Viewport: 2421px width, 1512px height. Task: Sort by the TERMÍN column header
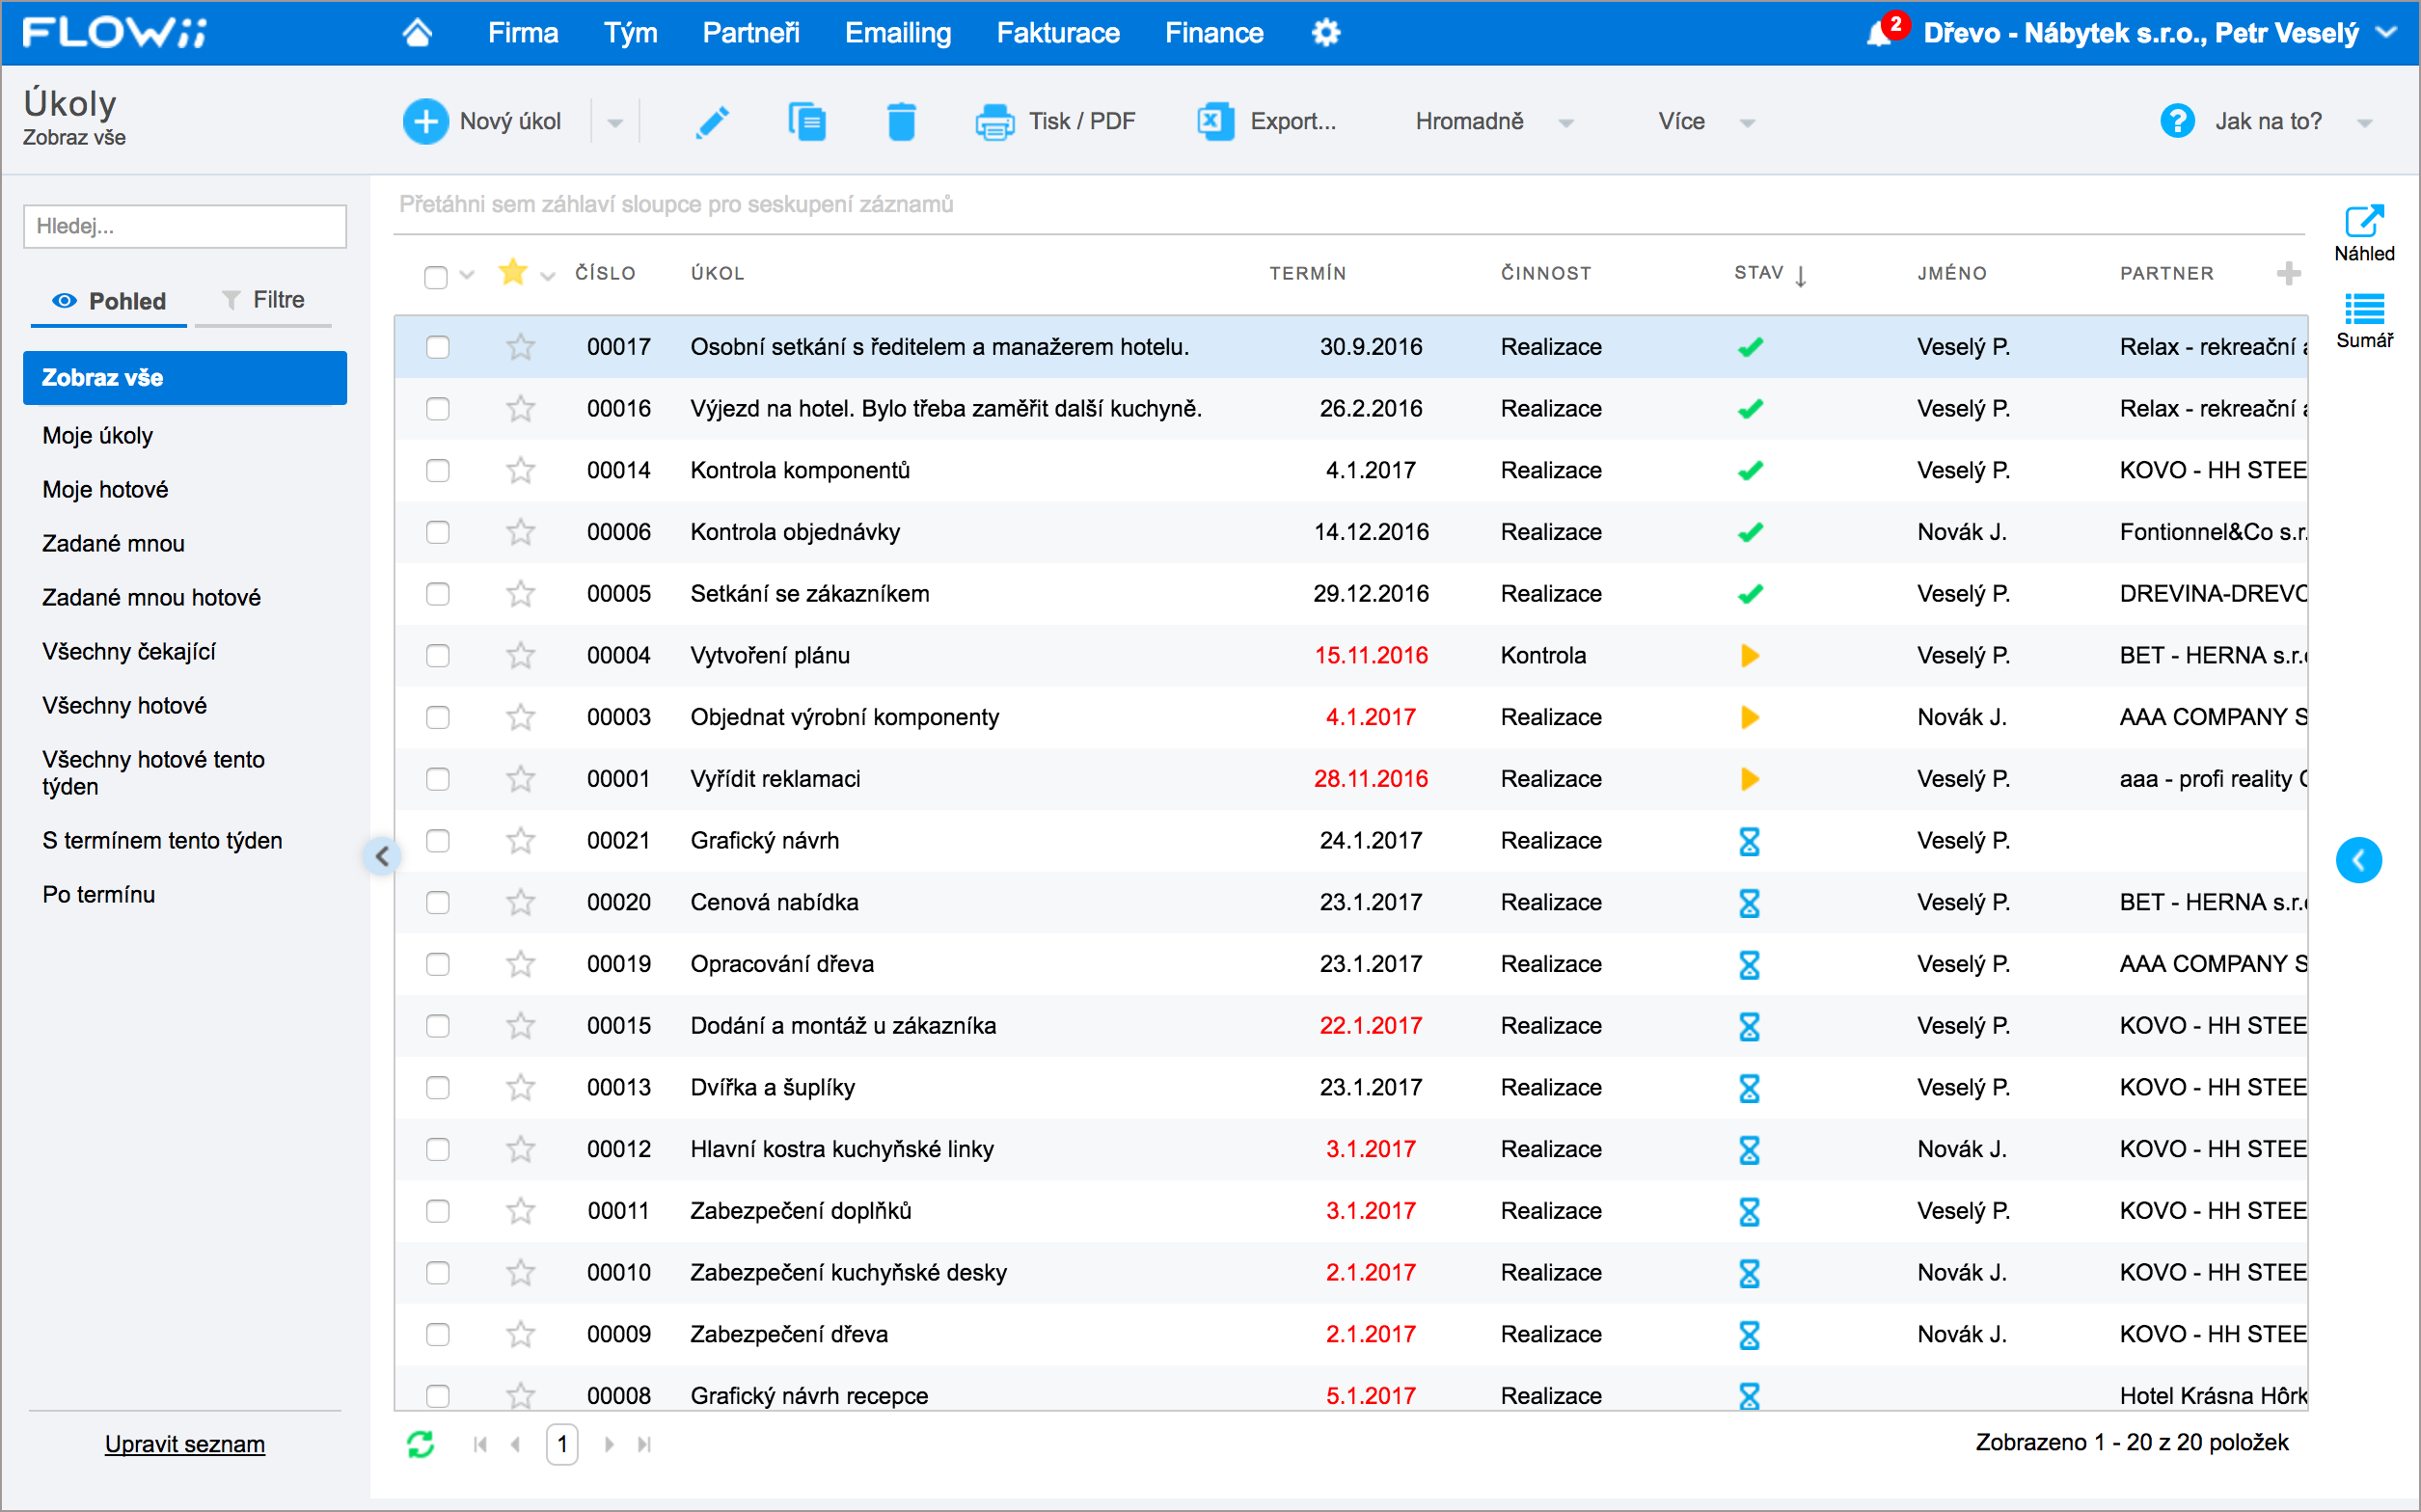[1307, 273]
